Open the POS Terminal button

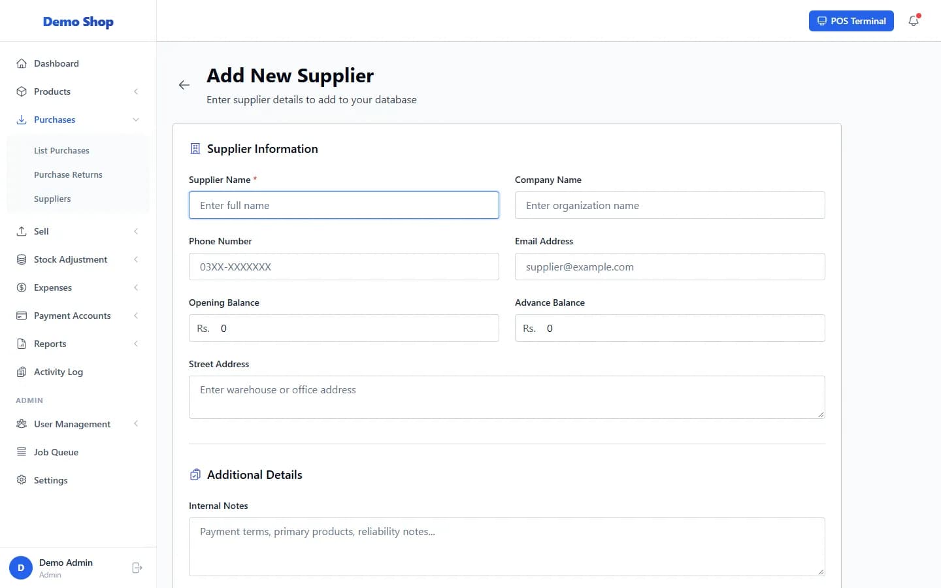[x=851, y=21]
